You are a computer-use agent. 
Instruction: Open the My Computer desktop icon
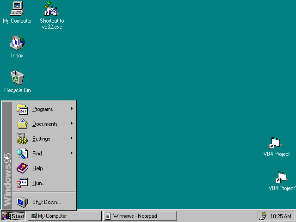pos(17,8)
